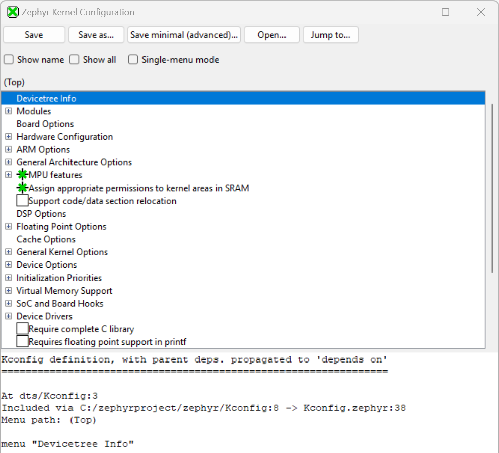This screenshot has height=453, width=499.
Task: Click Save minimal (advanced)... button
Action: pos(184,35)
